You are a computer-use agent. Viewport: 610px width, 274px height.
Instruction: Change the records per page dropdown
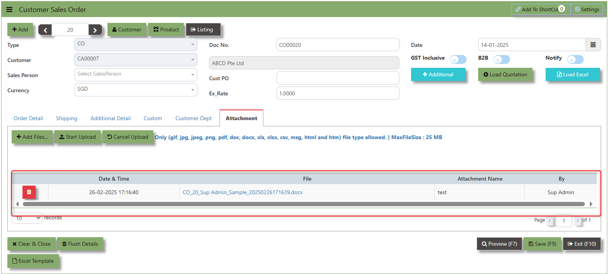tap(27, 218)
